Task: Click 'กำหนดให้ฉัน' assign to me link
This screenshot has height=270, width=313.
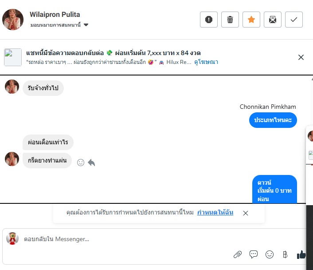Action: (215, 213)
